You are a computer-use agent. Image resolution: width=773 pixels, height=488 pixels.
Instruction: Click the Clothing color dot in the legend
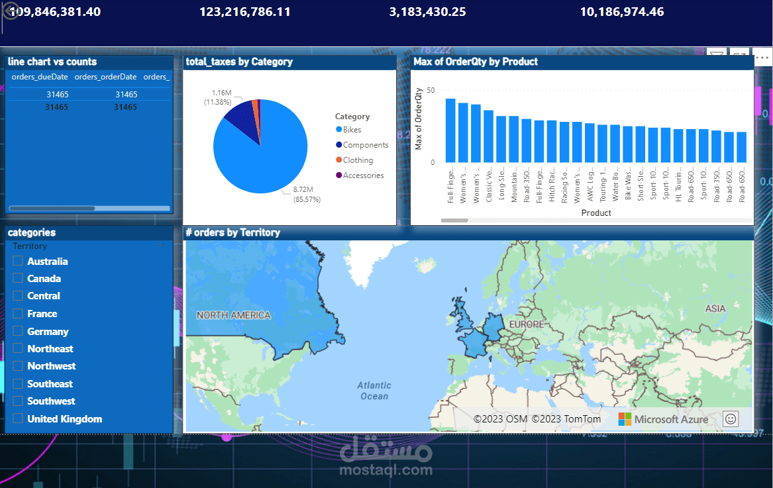point(340,160)
